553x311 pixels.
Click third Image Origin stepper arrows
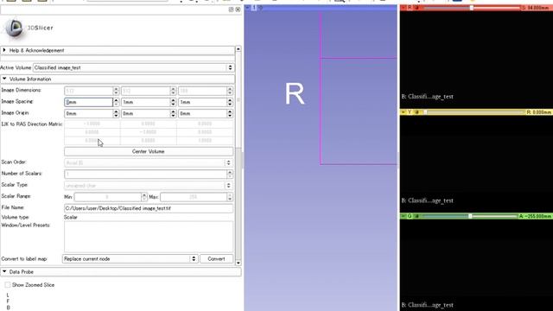230,113
